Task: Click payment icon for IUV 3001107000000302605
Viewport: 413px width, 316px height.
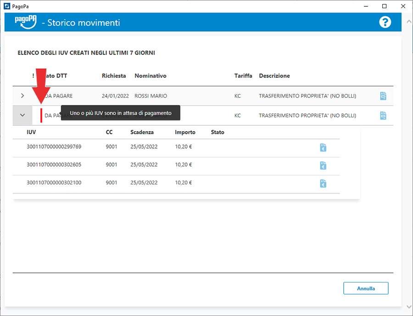Action: (323, 165)
